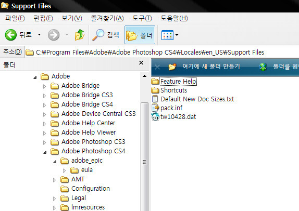Collapse the Adobe tree folder

[x=35, y=77]
